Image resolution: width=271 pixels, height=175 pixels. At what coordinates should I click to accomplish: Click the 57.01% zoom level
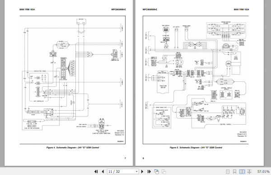[x=263, y=171]
